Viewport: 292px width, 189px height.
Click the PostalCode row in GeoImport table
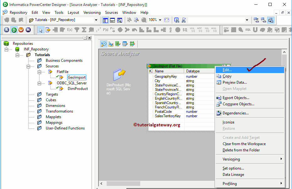click(x=182, y=112)
